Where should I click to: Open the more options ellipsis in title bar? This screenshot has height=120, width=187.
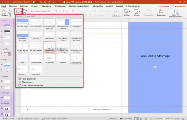pos(58,2)
